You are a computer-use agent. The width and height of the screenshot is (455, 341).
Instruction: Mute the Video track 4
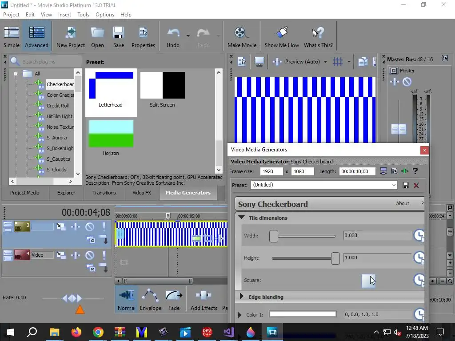point(90,255)
